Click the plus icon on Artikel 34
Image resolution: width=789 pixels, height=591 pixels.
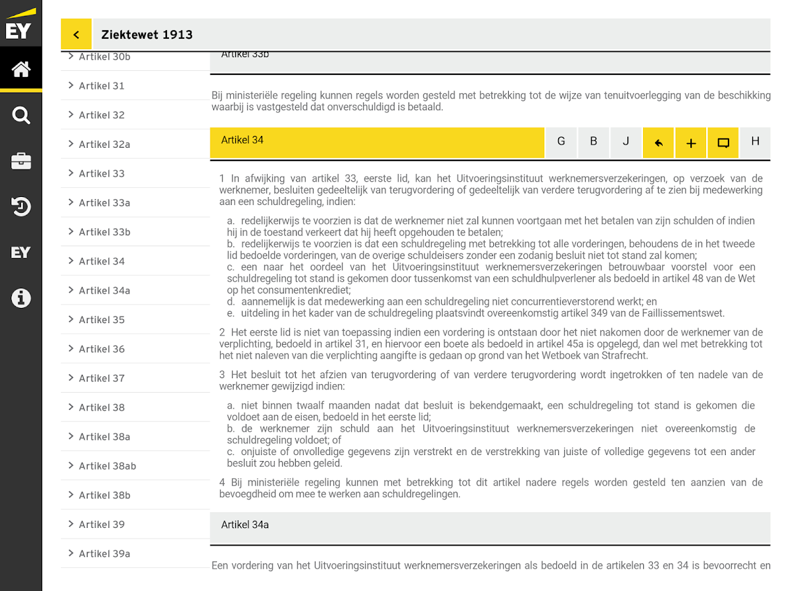(691, 142)
